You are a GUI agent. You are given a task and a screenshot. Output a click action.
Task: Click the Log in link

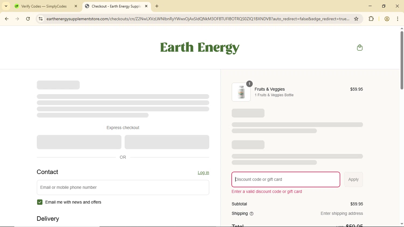pyautogui.click(x=203, y=173)
